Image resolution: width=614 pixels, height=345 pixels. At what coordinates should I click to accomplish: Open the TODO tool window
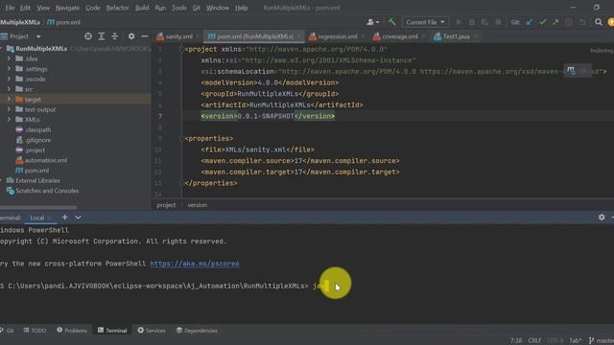35,331
